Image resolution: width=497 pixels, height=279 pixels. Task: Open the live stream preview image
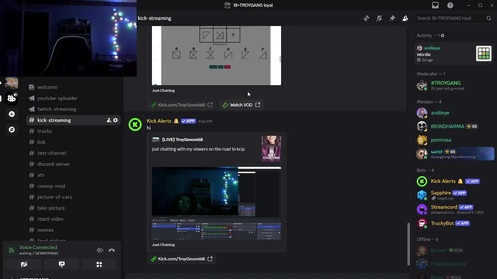[216, 203]
